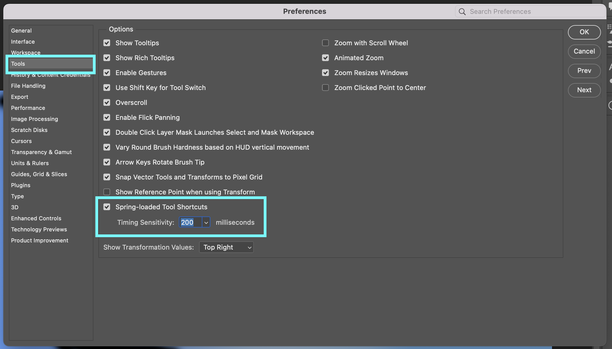The width and height of the screenshot is (612, 349).
Task: Click the Enhanced Controls section
Action: [x=36, y=218]
